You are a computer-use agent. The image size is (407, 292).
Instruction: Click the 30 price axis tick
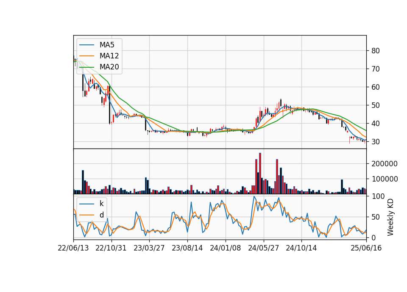pos(376,142)
